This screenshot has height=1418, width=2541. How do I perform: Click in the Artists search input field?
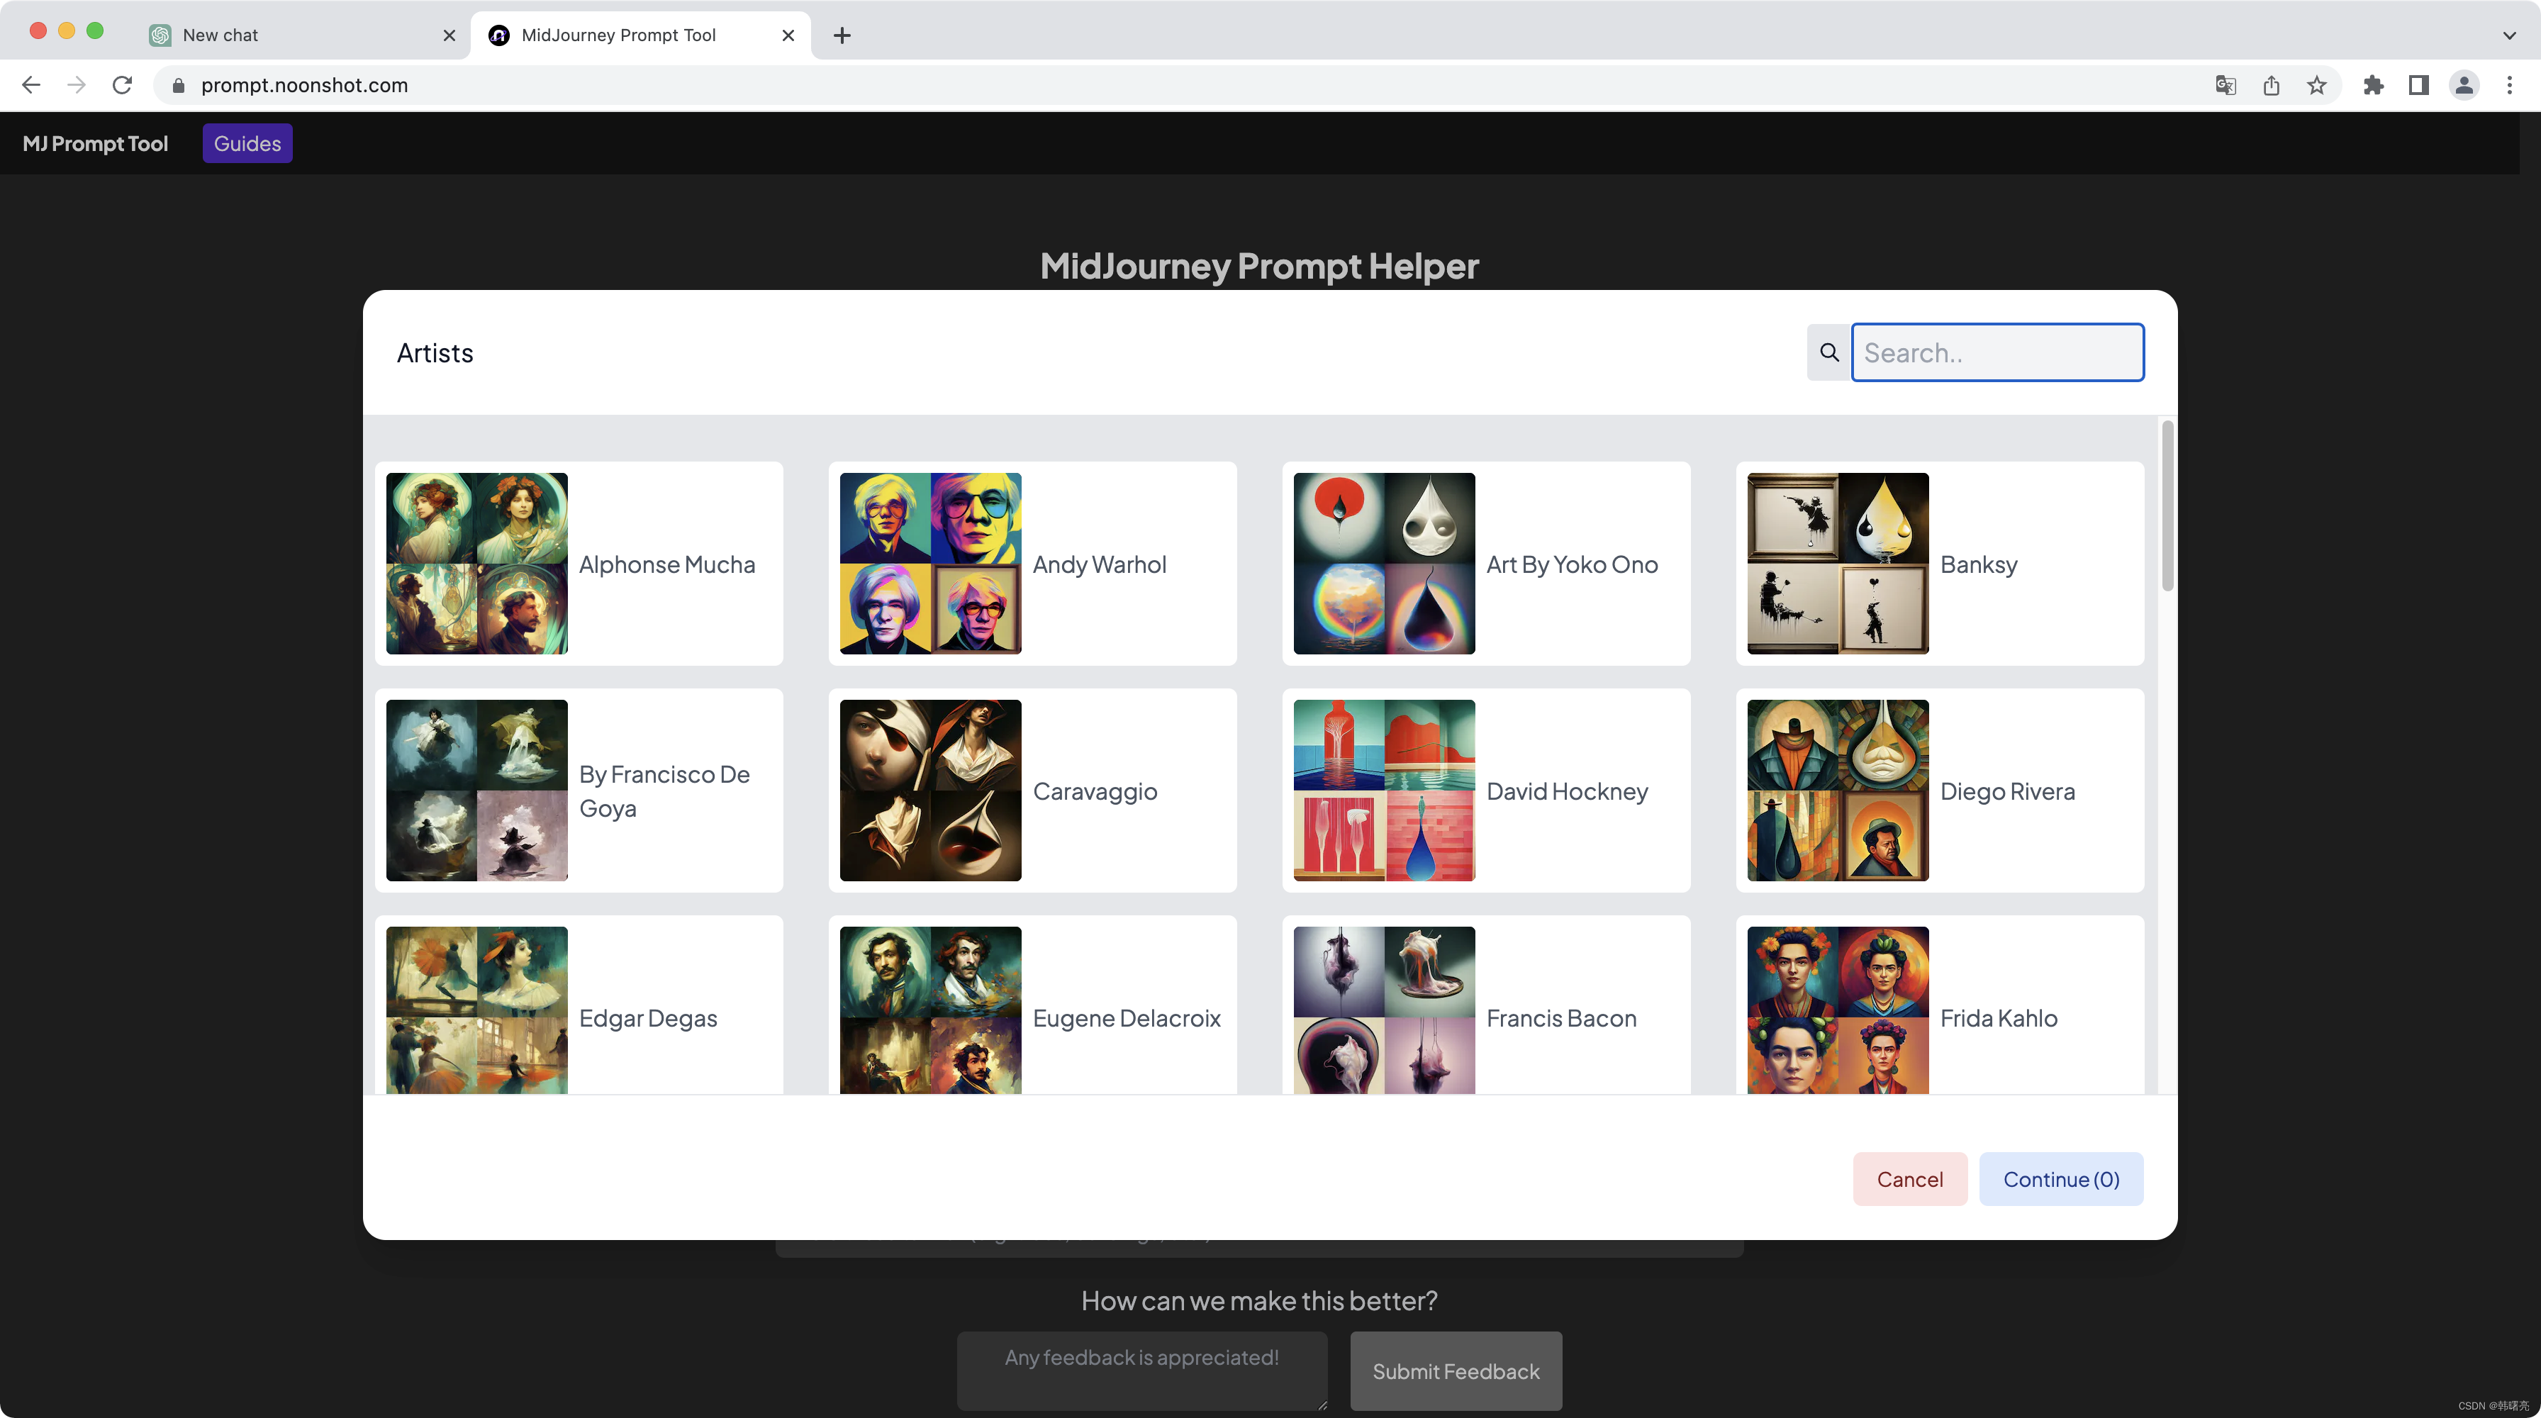pyautogui.click(x=1996, y=351)
